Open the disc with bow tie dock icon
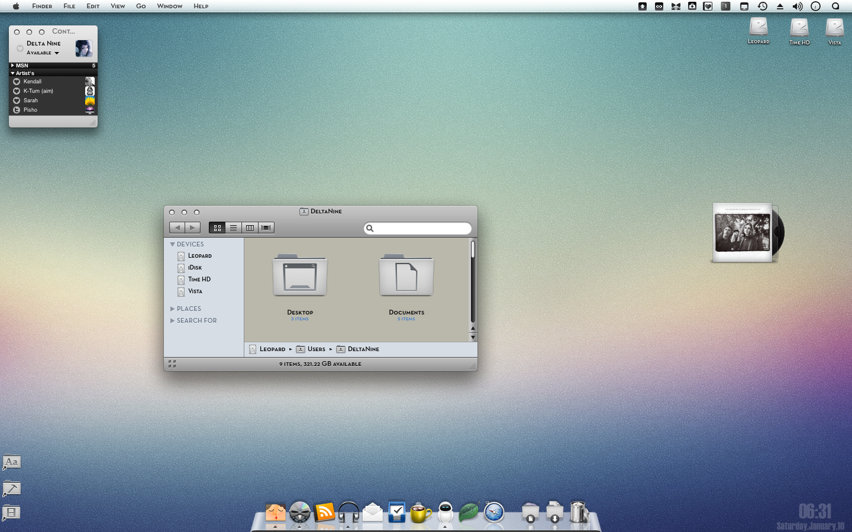This screenshot has height=532, width=852. click(x=300, y=512)
